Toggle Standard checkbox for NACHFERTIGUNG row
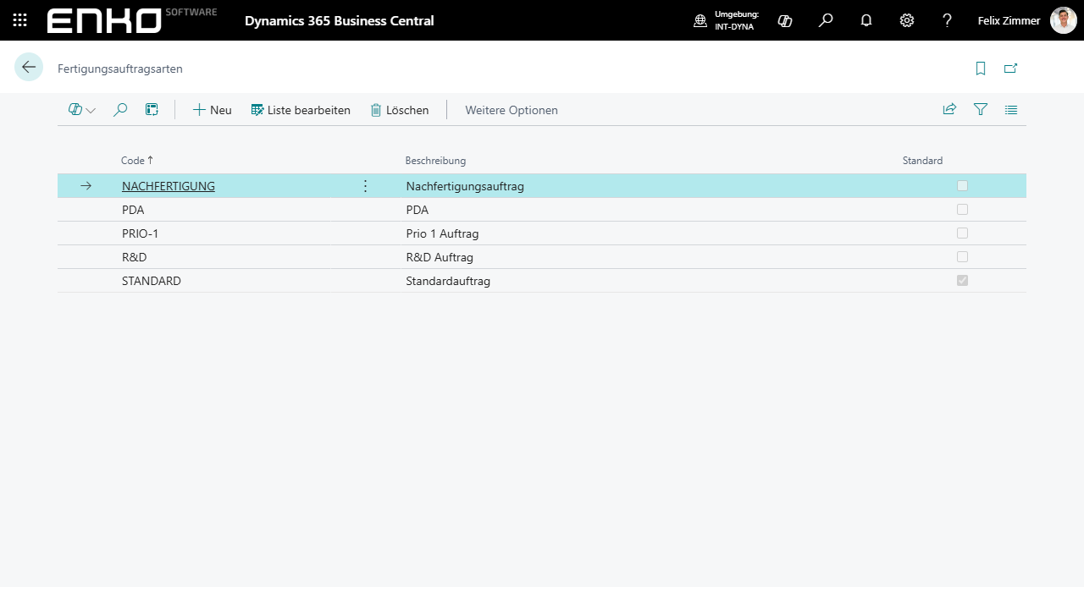 pos(962,186)
